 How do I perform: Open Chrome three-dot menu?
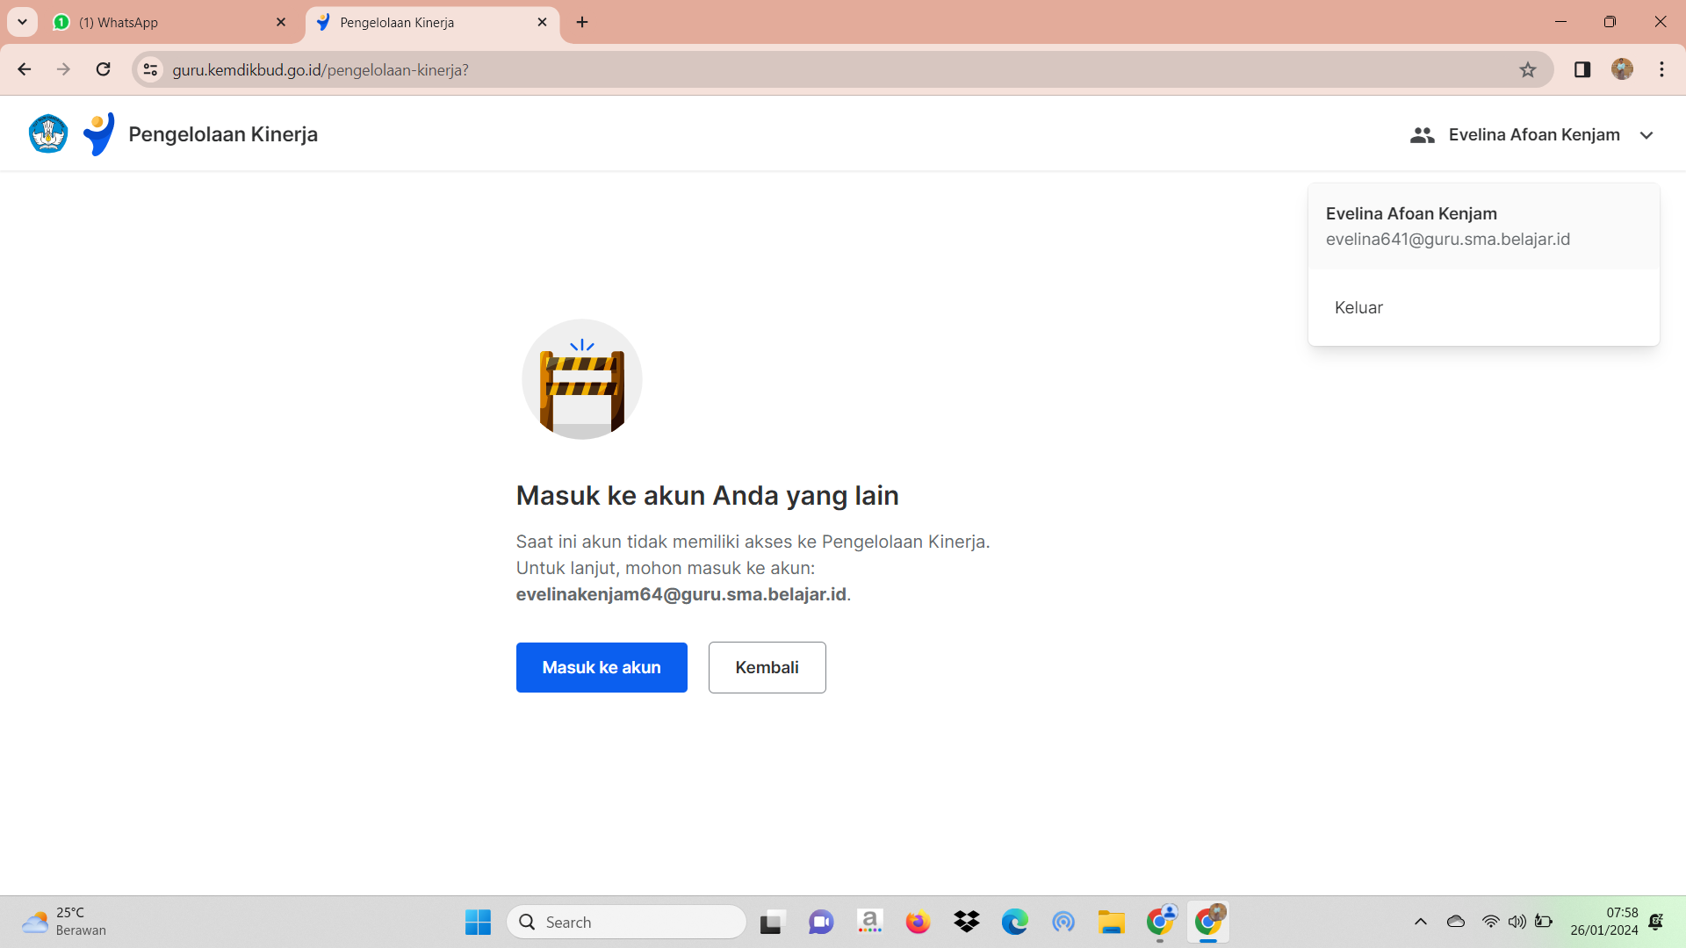[1661, 70]
